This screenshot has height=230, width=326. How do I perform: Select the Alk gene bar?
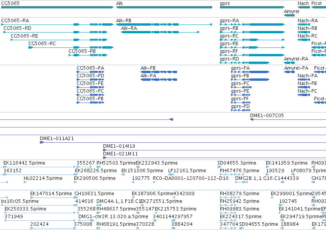[164, 7]
